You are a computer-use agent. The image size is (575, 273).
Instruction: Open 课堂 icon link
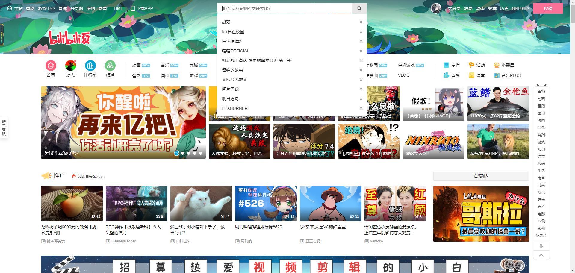click(477, 75)
